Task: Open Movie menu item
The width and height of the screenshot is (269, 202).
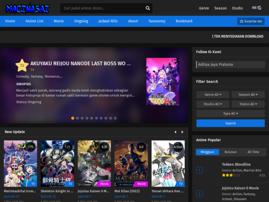Action: click(59, 21)
